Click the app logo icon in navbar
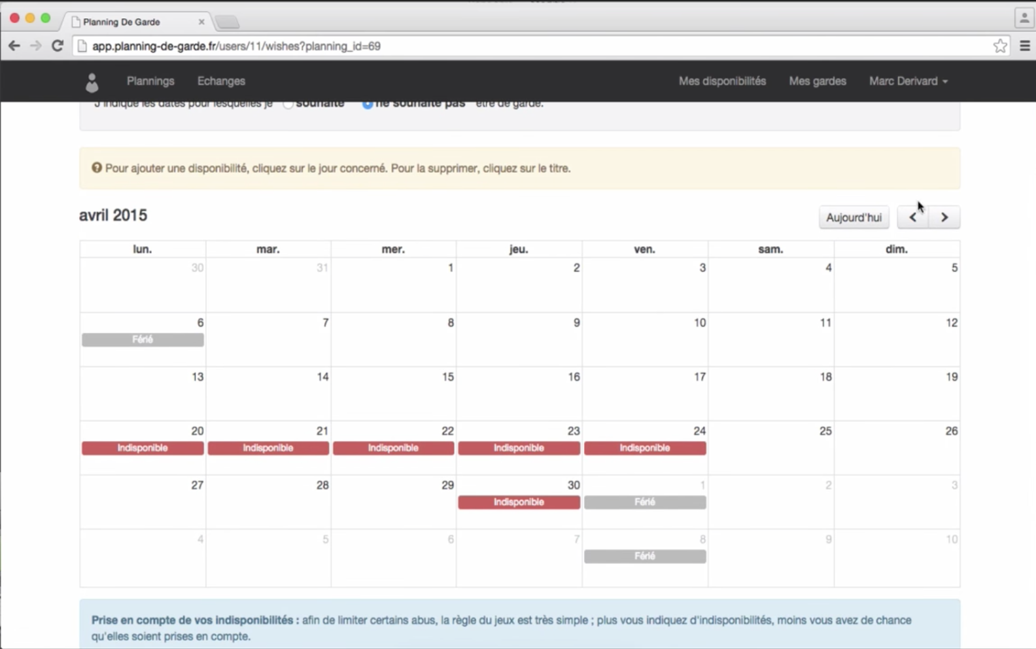 point(92,82)
